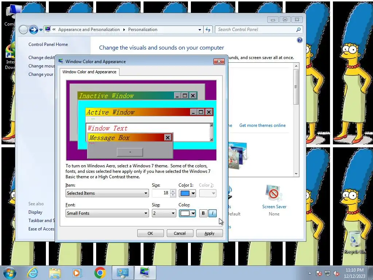Toggle the Bold font button
373x280 pixels.
coord(203,213)
